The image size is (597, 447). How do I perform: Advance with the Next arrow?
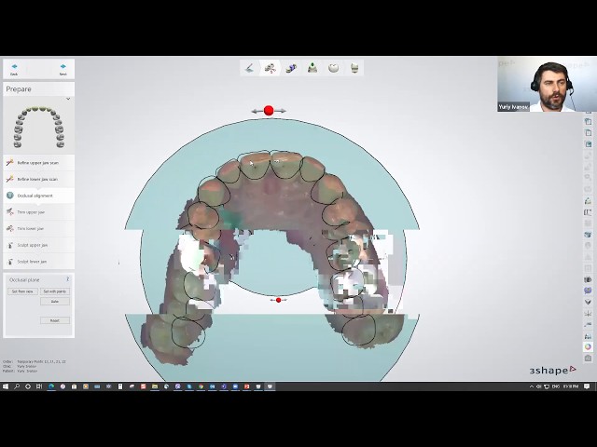[62, 69]
